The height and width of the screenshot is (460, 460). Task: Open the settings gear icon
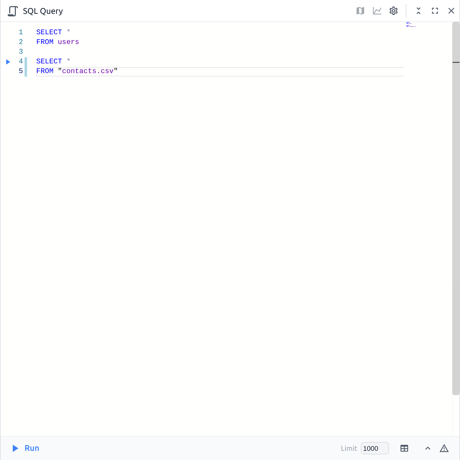[394, 11]
